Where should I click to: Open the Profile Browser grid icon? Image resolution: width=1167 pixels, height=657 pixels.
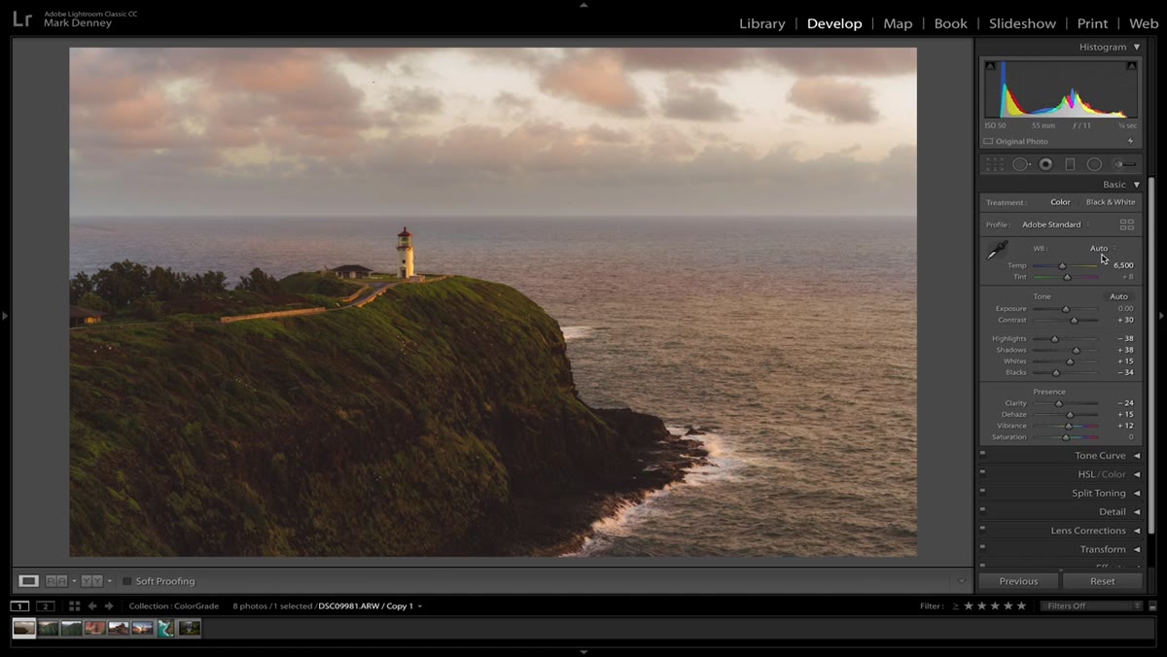tap(1127, 225)
